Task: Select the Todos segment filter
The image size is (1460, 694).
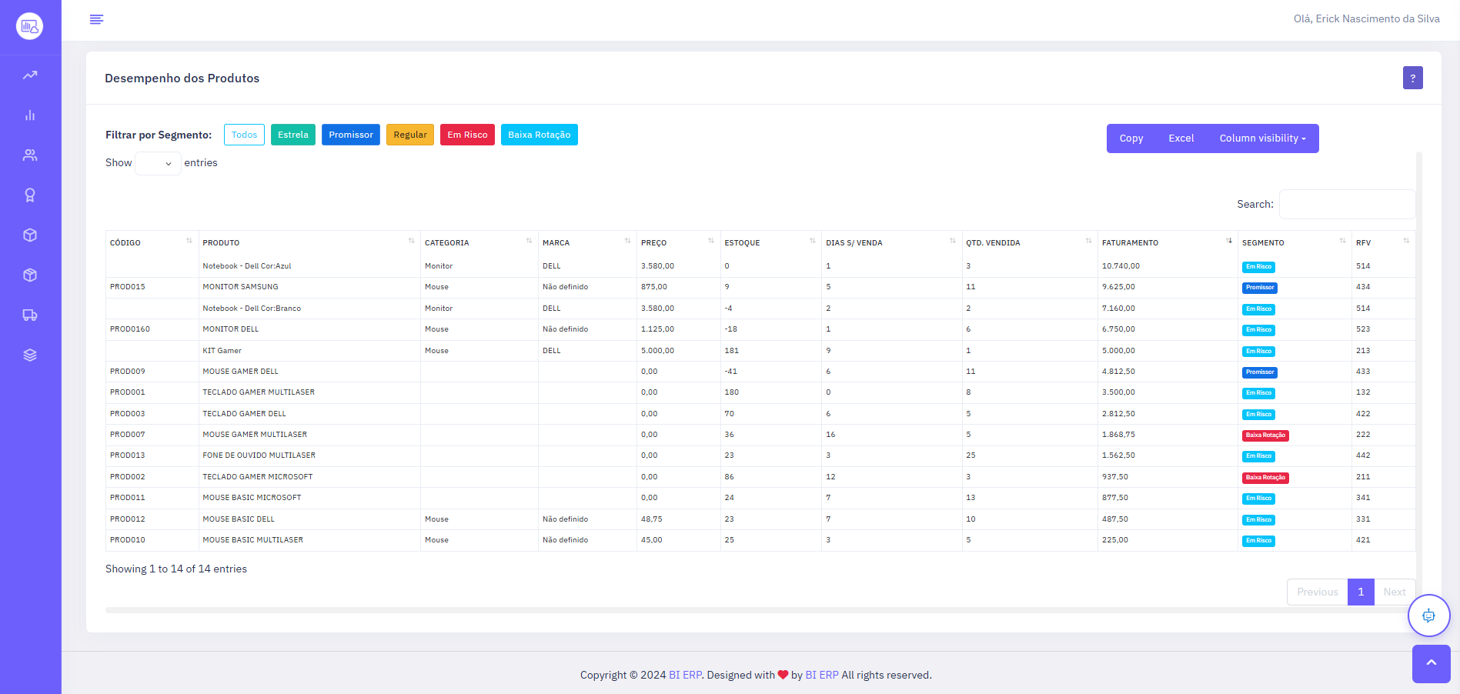Action: click(x=244, y=135)
